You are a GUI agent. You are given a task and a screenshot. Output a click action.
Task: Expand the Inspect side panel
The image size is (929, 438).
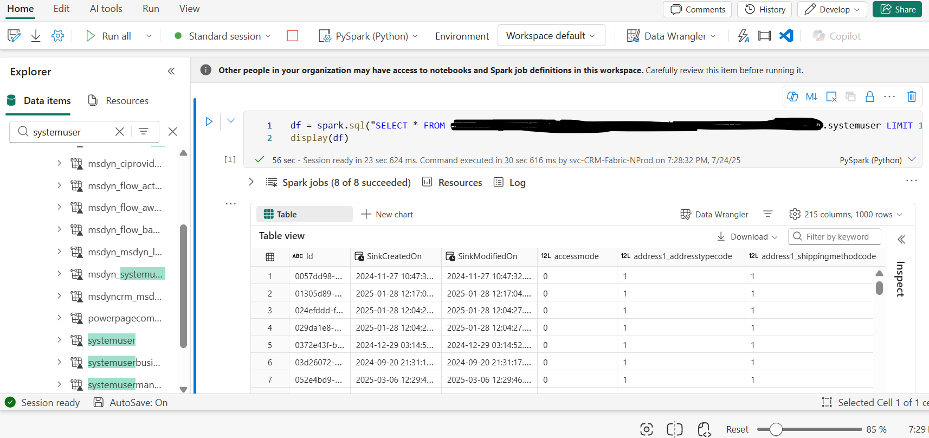click(x=901, y=240)
